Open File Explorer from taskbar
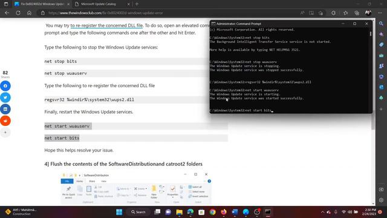 pos(179,212)
